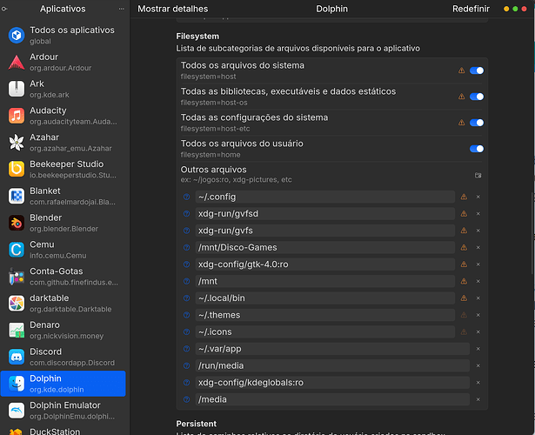The width and height of the screenshot is (535, 435).
Task: Select Cemu in the app list
Action: tap(64, 250)
